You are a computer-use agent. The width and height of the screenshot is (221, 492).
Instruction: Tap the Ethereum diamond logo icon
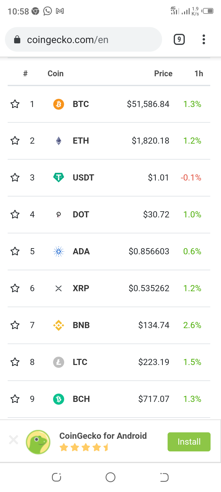click(59, 141)
